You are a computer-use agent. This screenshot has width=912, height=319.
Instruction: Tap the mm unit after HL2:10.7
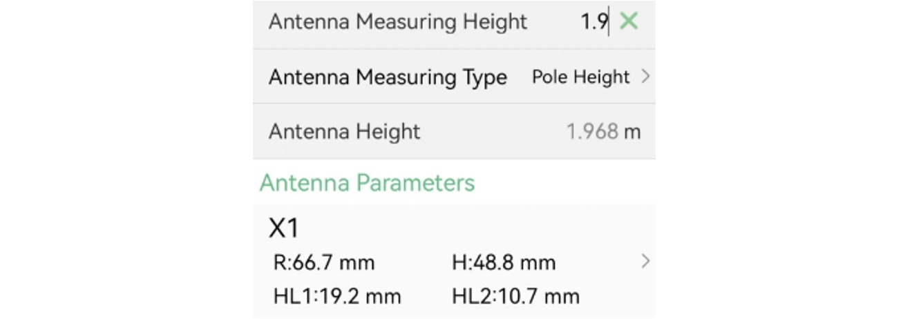[561, 297]
